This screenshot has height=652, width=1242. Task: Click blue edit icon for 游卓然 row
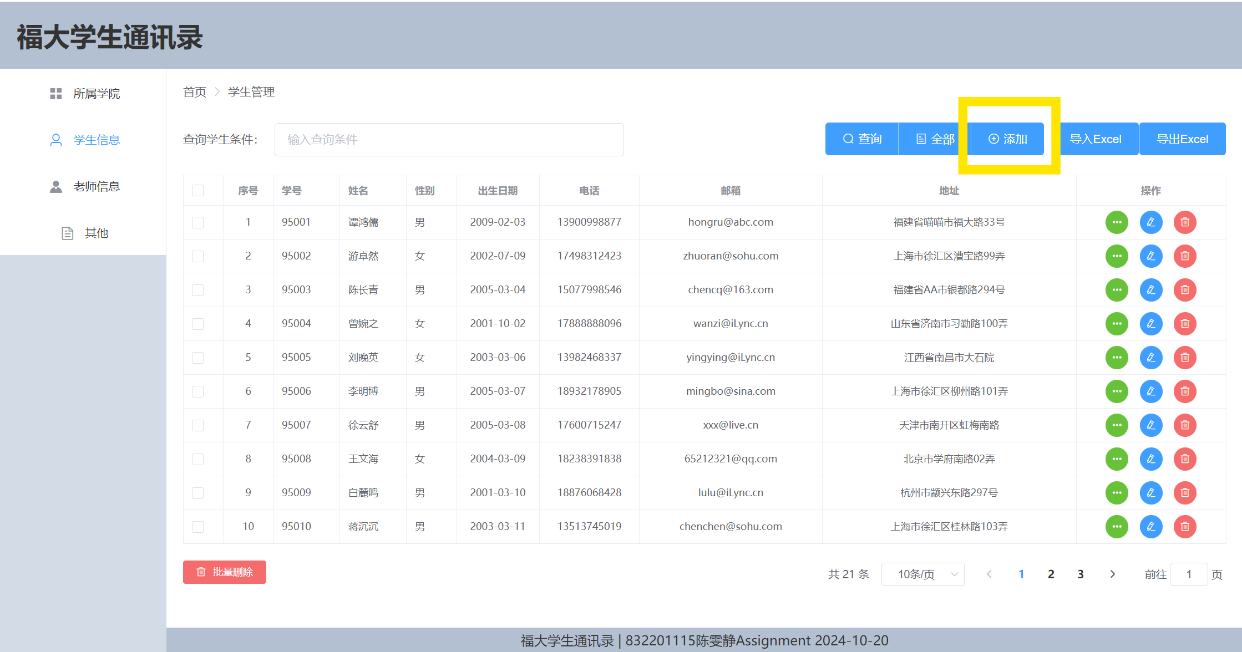tap(1150, 256)
